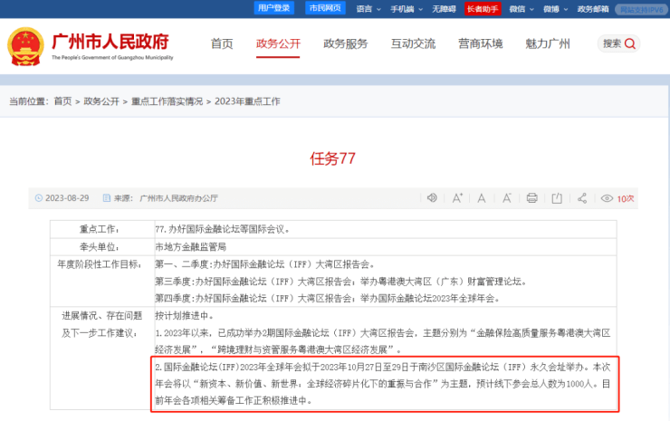Click the clock icon beside 2023-08-29
The height and width of the screenshot is (421, 670).
38,198
